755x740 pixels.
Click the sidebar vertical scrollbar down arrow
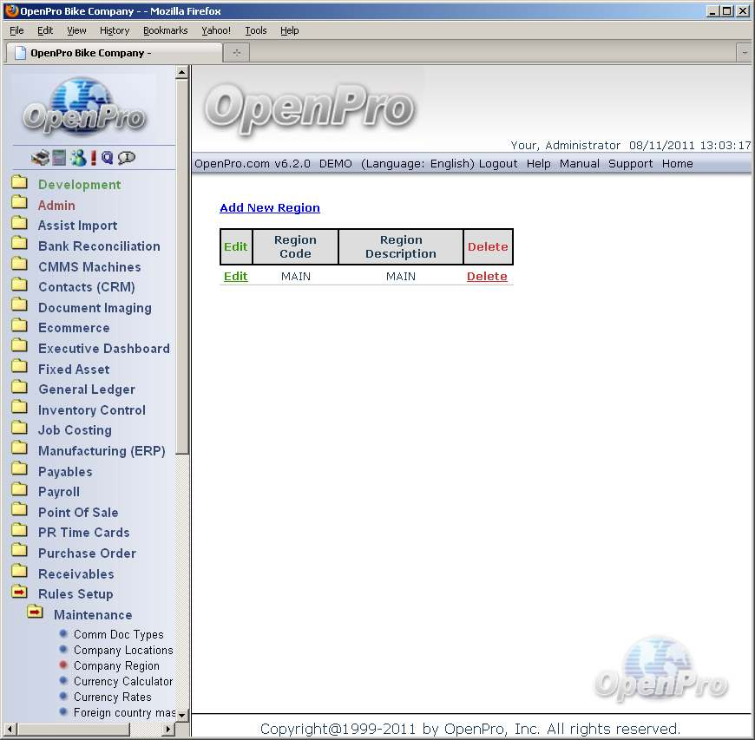coord(181,715)
